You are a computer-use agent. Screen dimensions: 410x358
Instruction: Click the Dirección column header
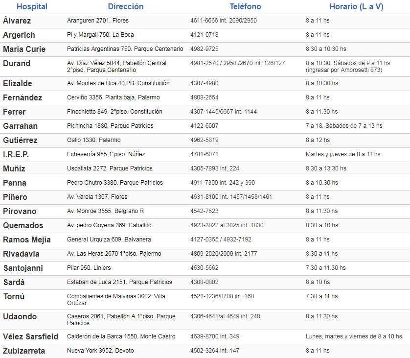[x=126, y=6]
